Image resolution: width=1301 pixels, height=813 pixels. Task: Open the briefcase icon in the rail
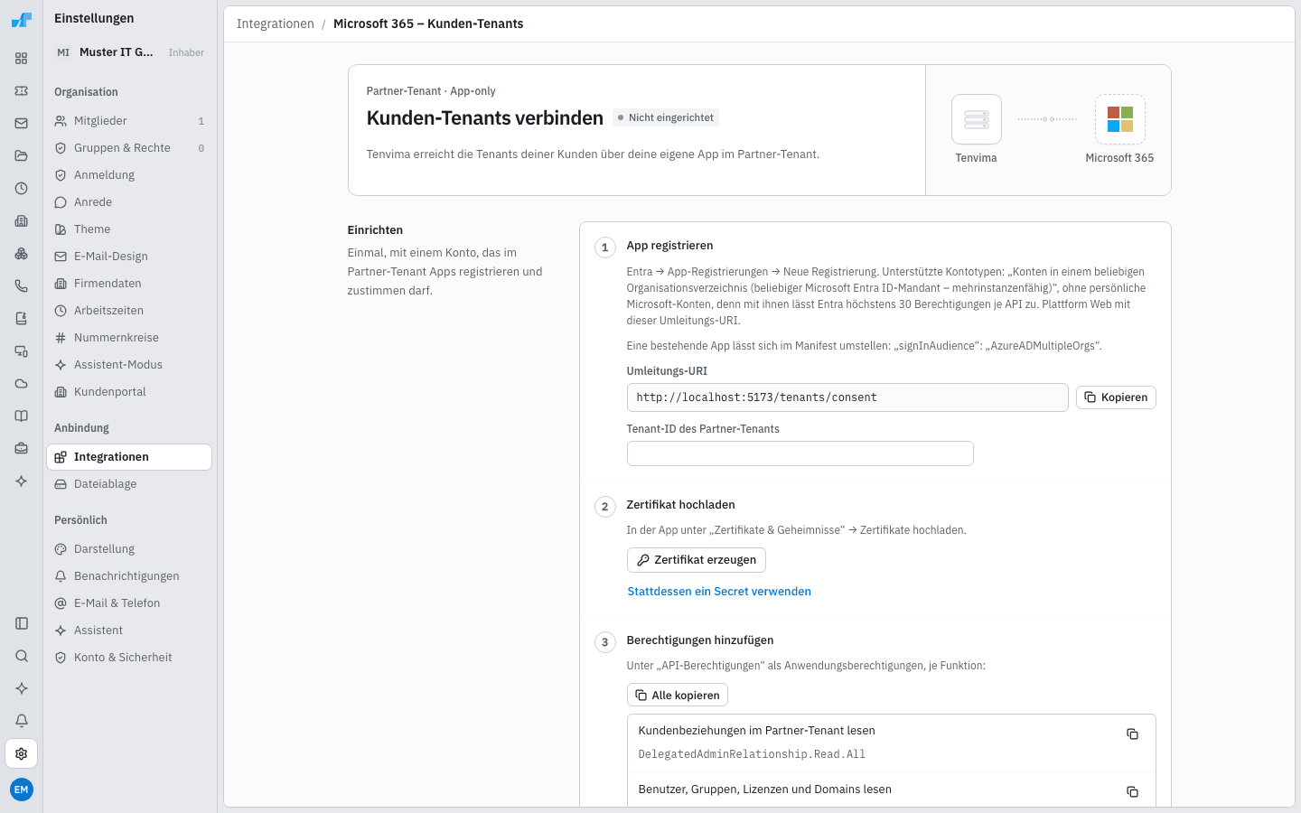(22, 449)
